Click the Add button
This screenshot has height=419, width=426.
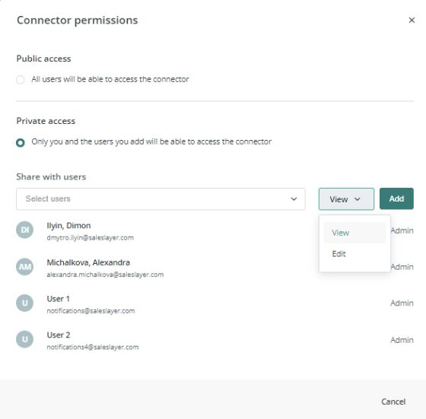click(x=396, y=198)
